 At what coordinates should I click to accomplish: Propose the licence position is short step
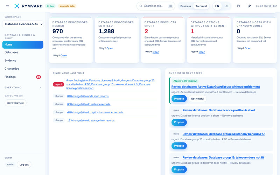click(x=179, y=122)
